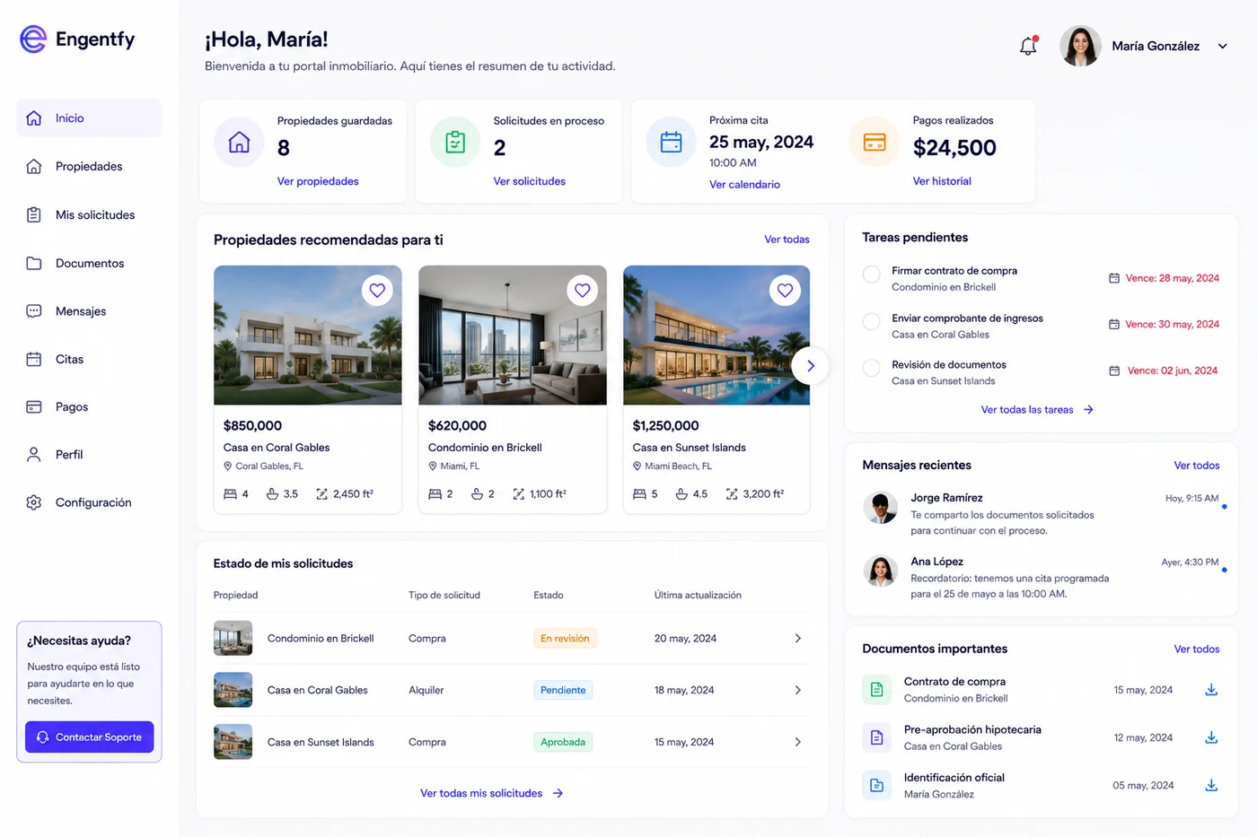Screen dimensions: 1257x837
Task: Click the house icon in Propiedades guardadas card
Action: (x=239, y=143)
